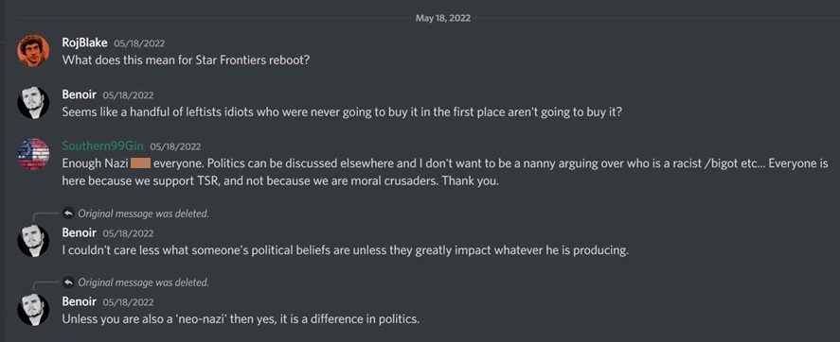
Task: Click the second reply arrow icon
Action: 68,282
